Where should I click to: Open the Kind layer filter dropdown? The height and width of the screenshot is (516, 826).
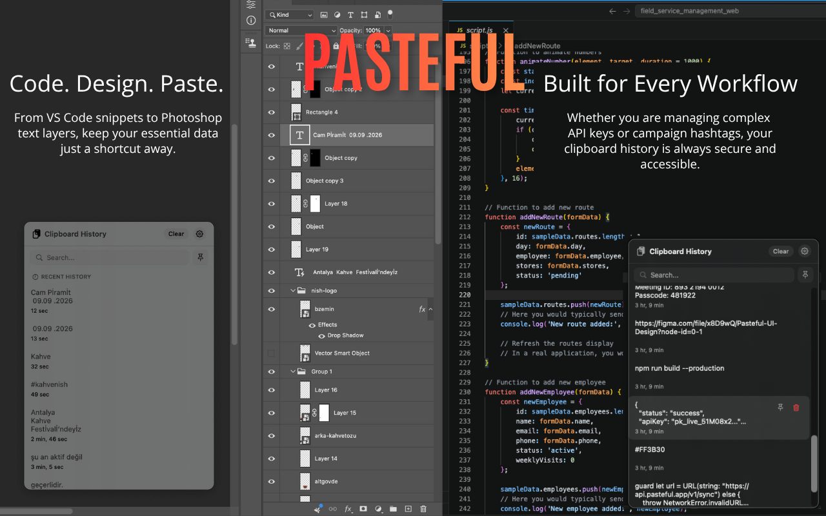(289, 15)
